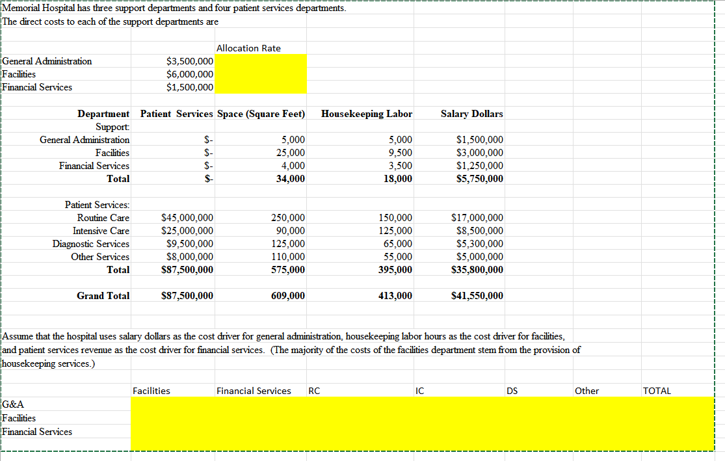
Task: Click Facilities space value 25,000
Action: pyautogui.click(x=291, y=153)
